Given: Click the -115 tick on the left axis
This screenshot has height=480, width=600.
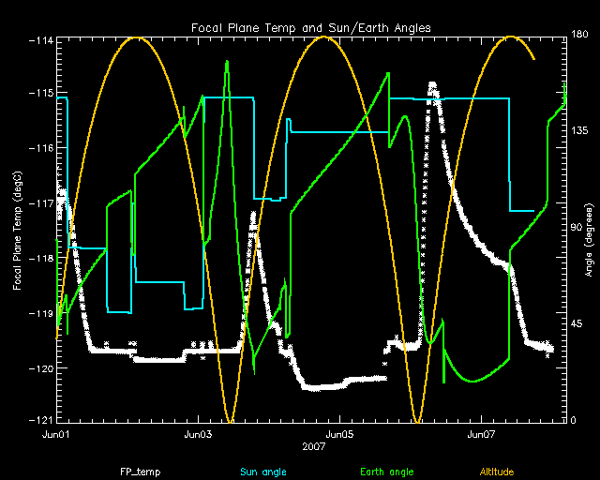Looking at the screenshot, I should coord(39,94).
